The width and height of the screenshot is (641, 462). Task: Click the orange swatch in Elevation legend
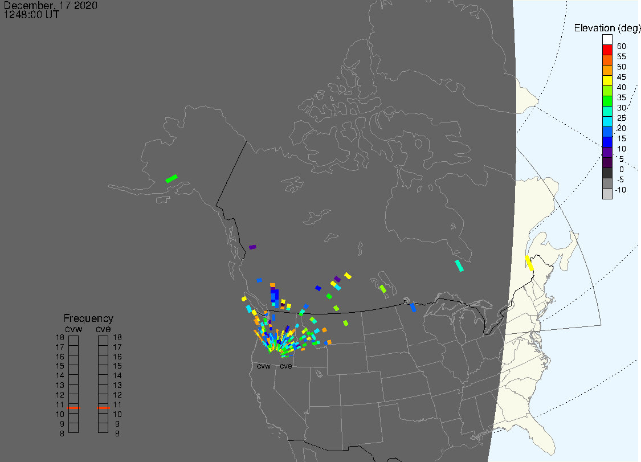click(607, 70)
